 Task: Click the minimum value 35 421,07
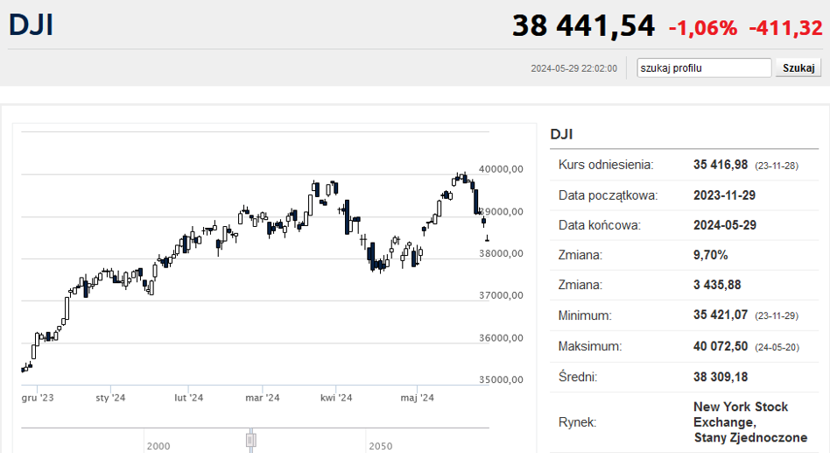click(721, 315)
